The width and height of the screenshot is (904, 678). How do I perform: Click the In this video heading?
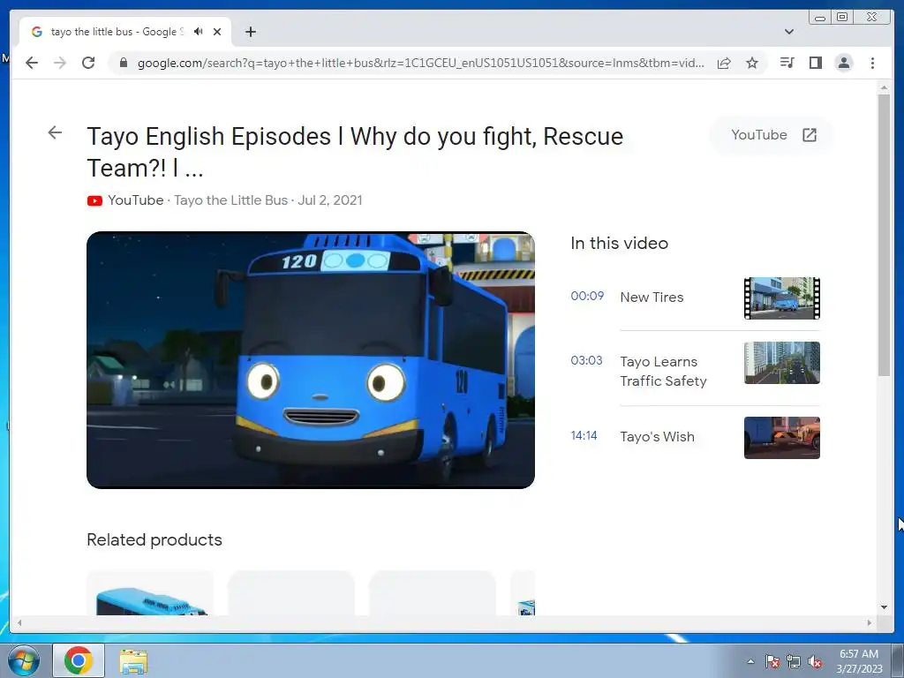pos(619,244)
